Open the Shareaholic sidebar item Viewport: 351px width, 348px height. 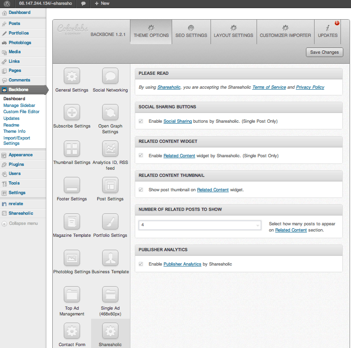23,213
